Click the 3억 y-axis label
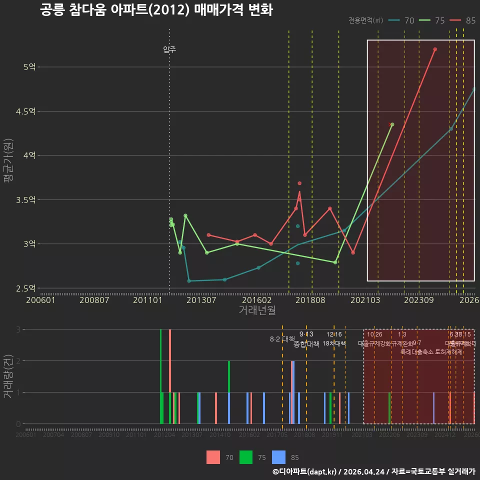This screenshot has height=480, width=480. (x=29, y=243)
